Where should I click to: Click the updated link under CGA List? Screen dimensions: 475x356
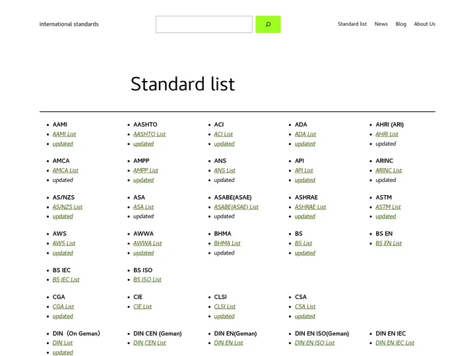(63, 316)
